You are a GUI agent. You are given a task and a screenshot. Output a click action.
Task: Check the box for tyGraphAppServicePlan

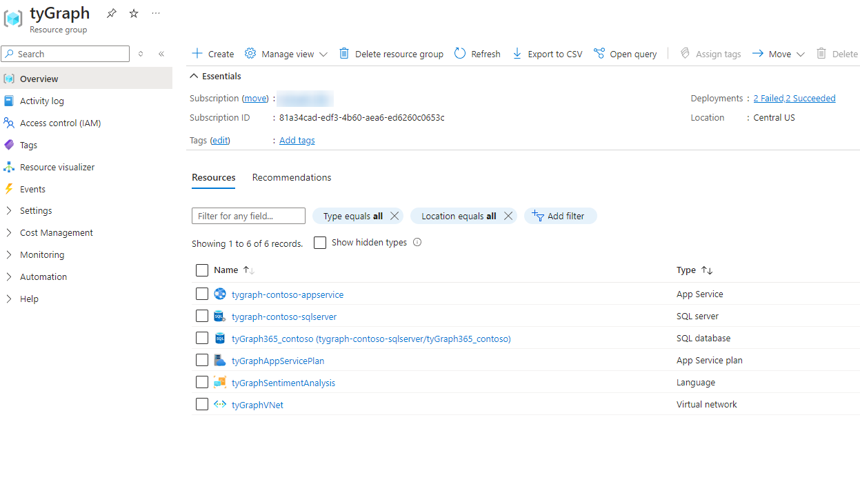click(202, 360)
